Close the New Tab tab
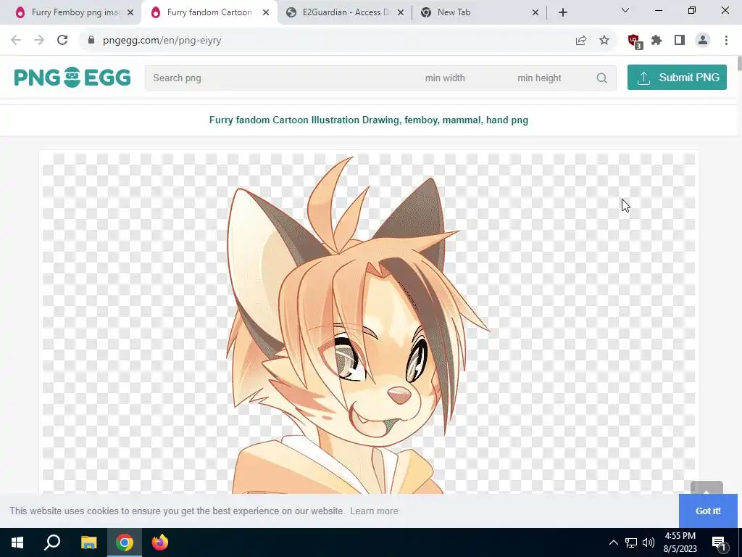This screenshot has width=742, height=557. 535,13
